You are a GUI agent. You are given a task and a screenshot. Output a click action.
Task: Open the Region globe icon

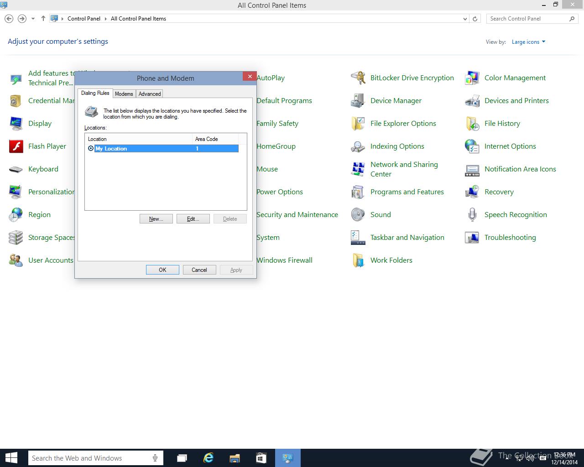click(x=16, y=215)
